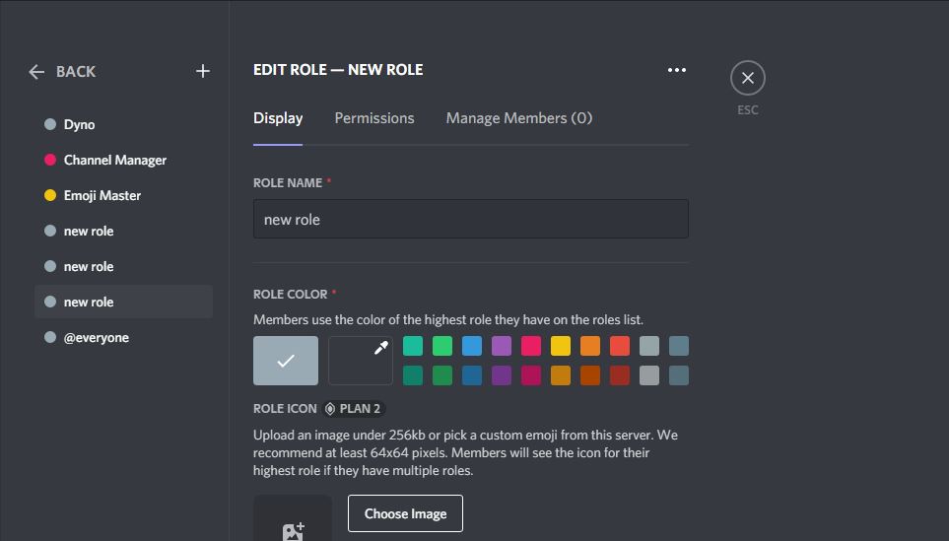The height and width of the screenshot is (541, 949).
Task: Select the Display tab
Action: click(x=278, y=118)
